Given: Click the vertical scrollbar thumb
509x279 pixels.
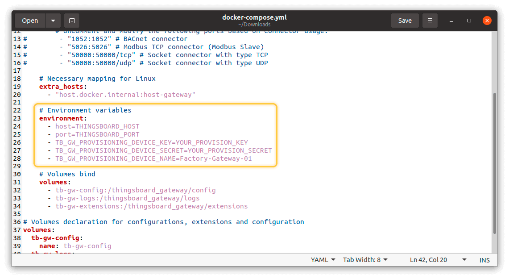Looking at the screenshot, I should [x=494, y=163].
